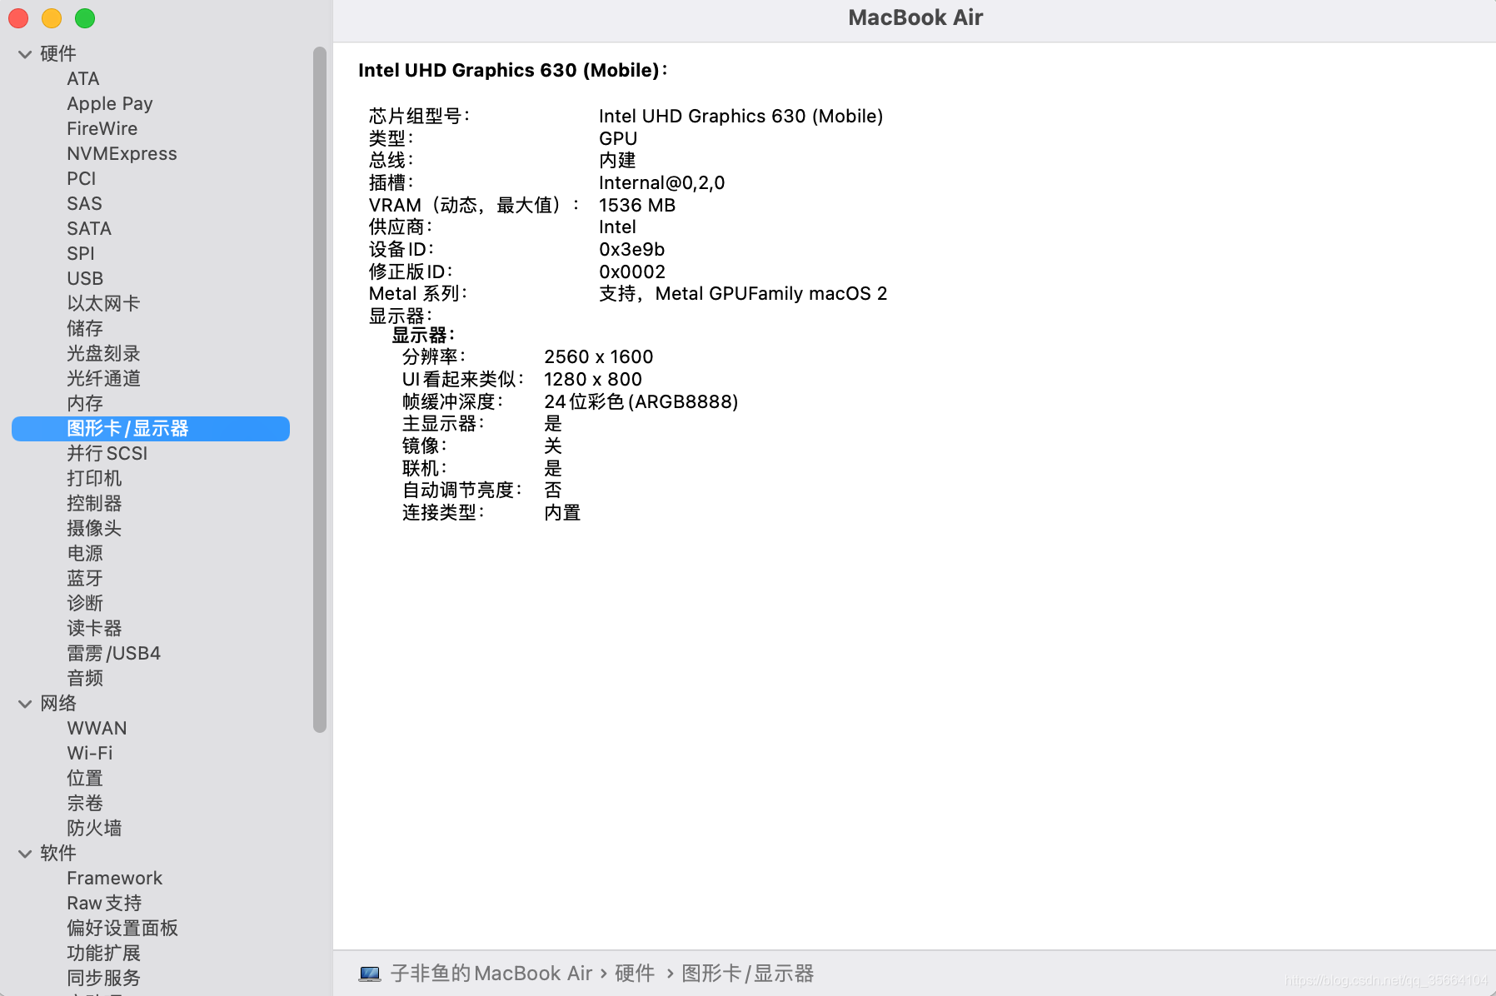Select Framework under 软件
The image size is (1496, 996).
(115, 879)
